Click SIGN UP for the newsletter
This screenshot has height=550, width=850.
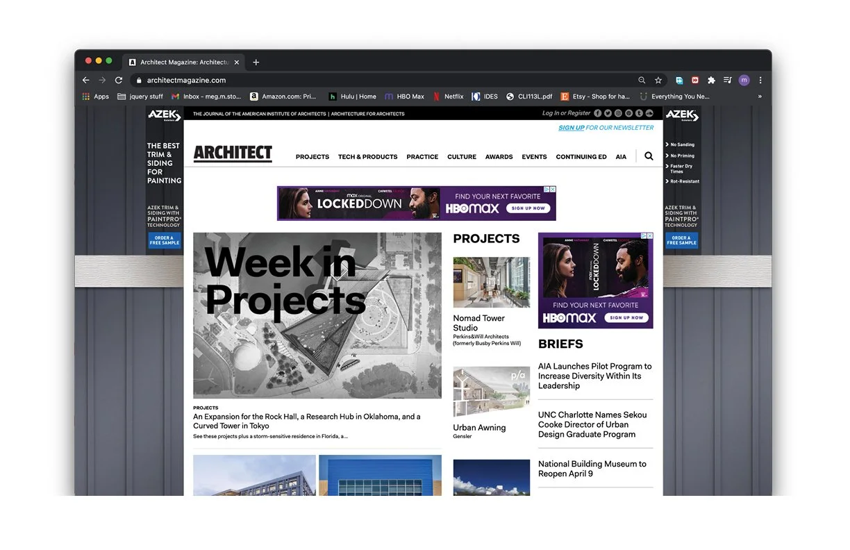(572, 128)
